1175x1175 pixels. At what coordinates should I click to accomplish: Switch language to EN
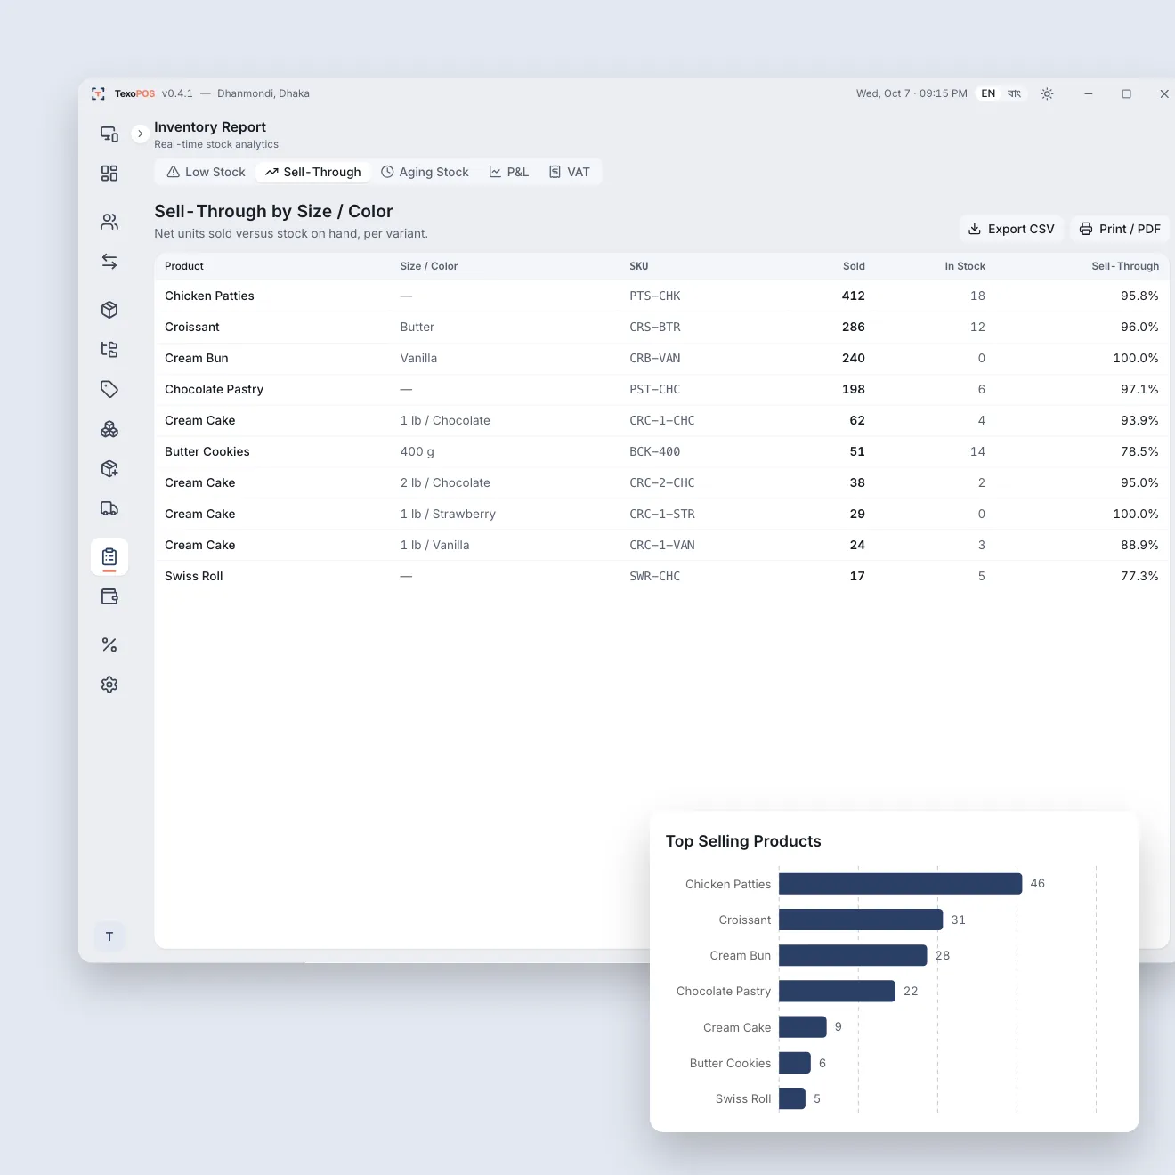pyautogui.click(x=988, y=93)
